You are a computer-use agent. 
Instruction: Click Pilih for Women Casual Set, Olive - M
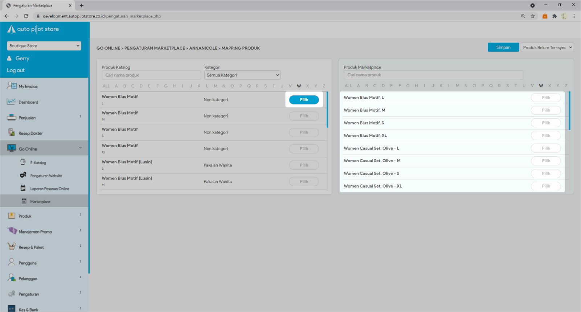pyautogui.click(x=546, y=161)
